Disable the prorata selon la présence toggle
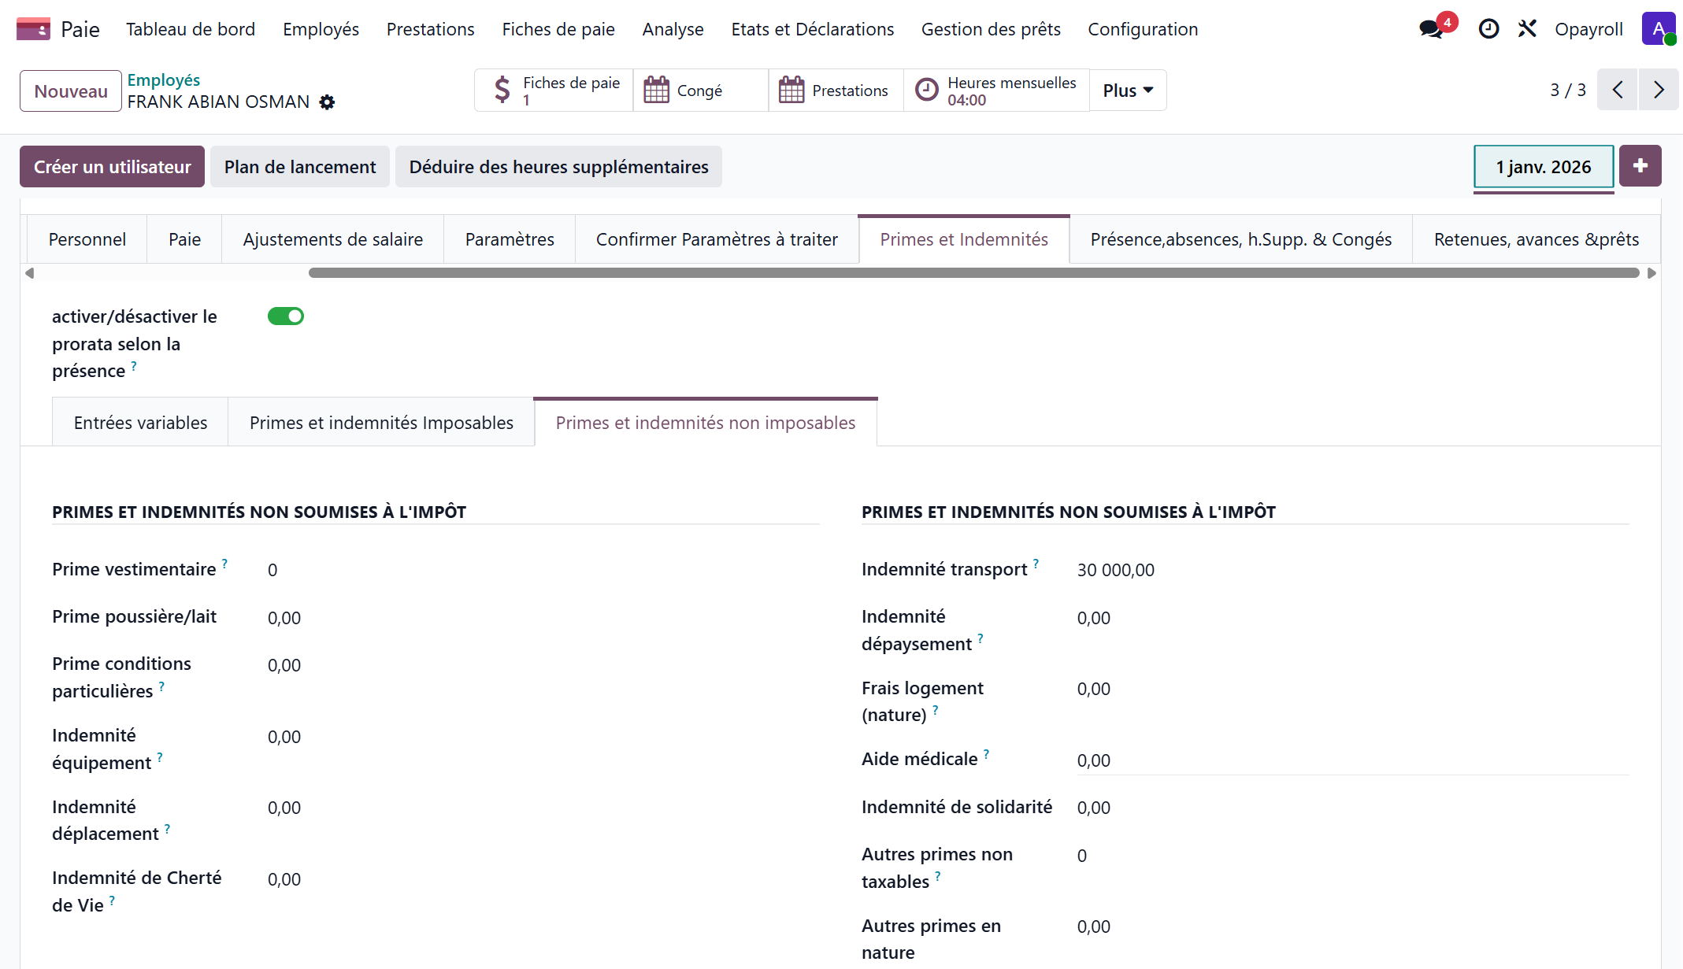This screenshot has height=969, width=1683. [x=285, y=316]
